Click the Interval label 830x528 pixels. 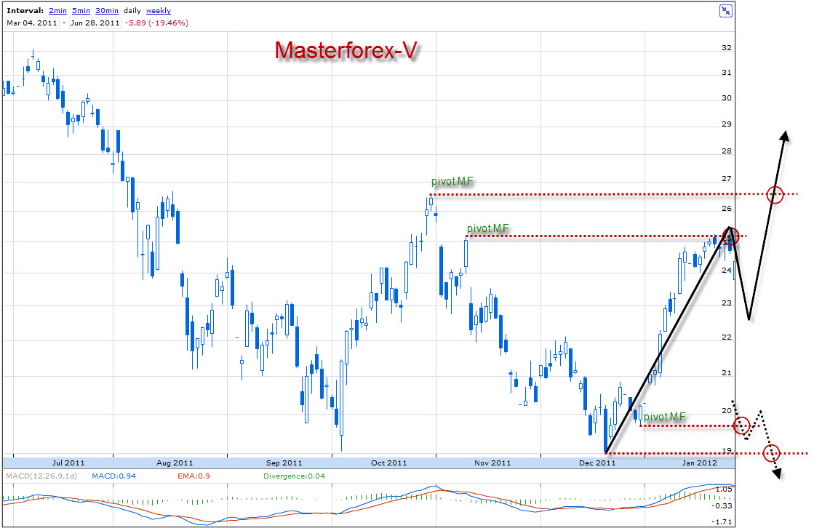point(25,11)
